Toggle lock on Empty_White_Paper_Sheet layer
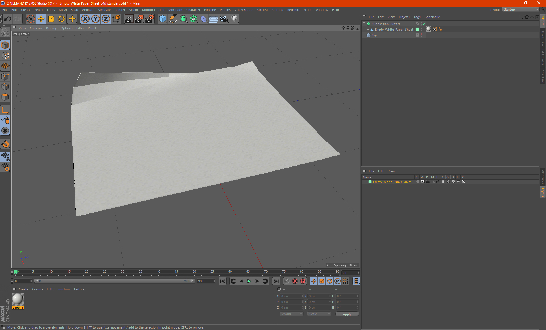 tap(438, 181)
